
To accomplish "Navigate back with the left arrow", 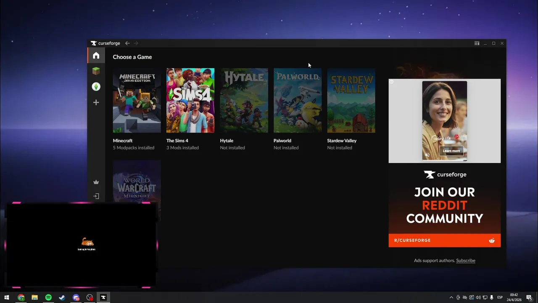I will click(127, 43).
